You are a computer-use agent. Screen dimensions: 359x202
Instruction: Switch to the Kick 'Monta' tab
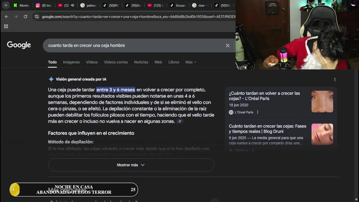(21, 5)
